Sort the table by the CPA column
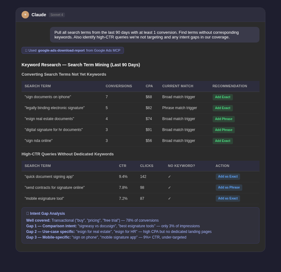 [149, 86]
